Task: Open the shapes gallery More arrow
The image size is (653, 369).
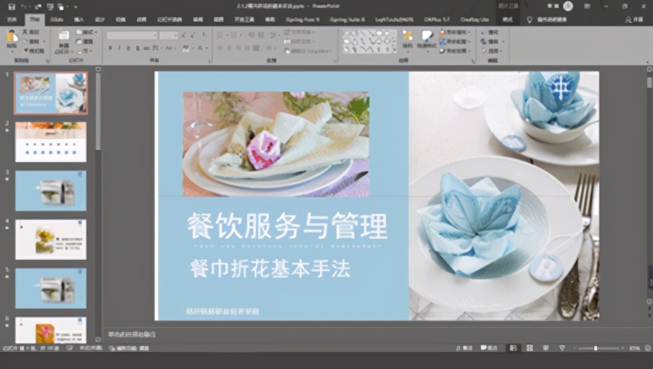Action: (394, 51)
